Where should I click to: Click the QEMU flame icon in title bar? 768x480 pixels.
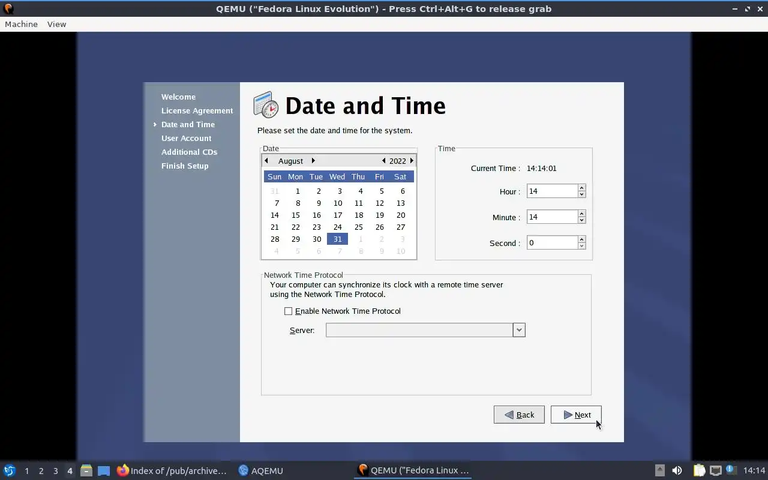8,8
